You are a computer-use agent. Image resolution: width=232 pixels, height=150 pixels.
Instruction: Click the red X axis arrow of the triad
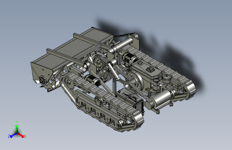click(x=21, y=135)
